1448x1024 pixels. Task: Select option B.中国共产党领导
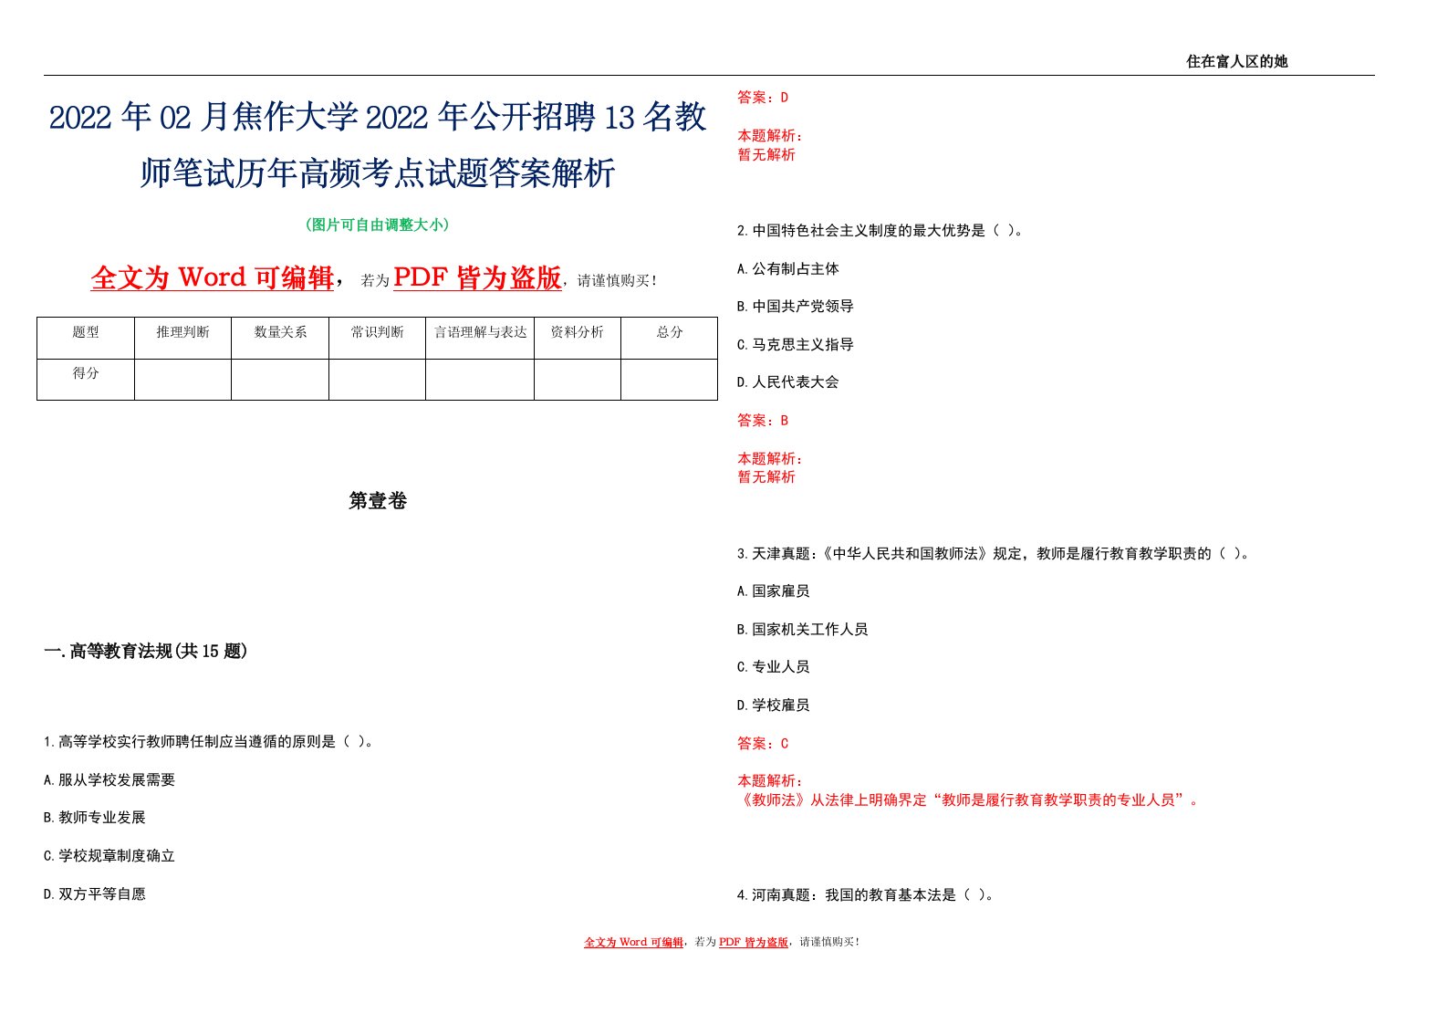[796, 307]
